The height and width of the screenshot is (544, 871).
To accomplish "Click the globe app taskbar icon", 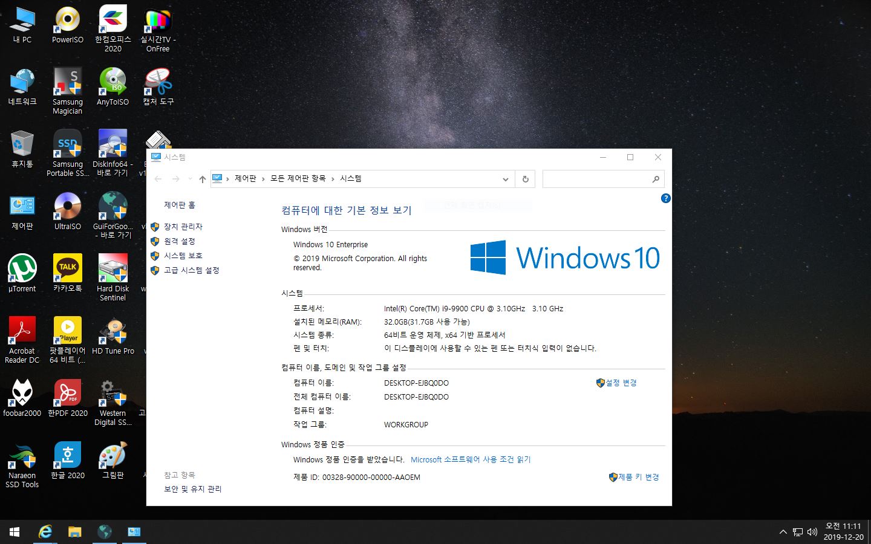I will pyautogui.click(x=105, y=532).
